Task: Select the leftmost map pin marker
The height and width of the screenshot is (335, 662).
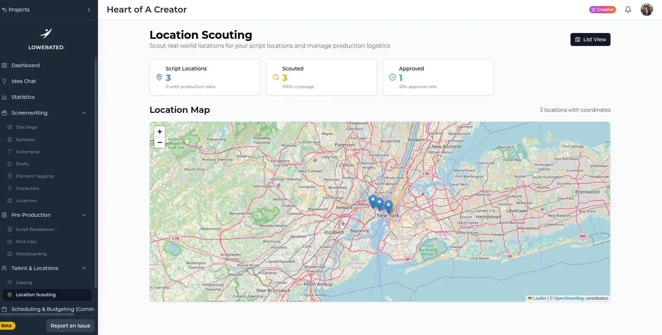Action: tap(373, 202)
